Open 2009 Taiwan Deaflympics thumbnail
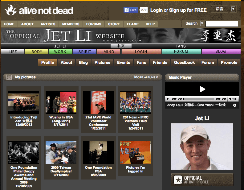Screen dimensions: 244x190 tap(61, 152)
